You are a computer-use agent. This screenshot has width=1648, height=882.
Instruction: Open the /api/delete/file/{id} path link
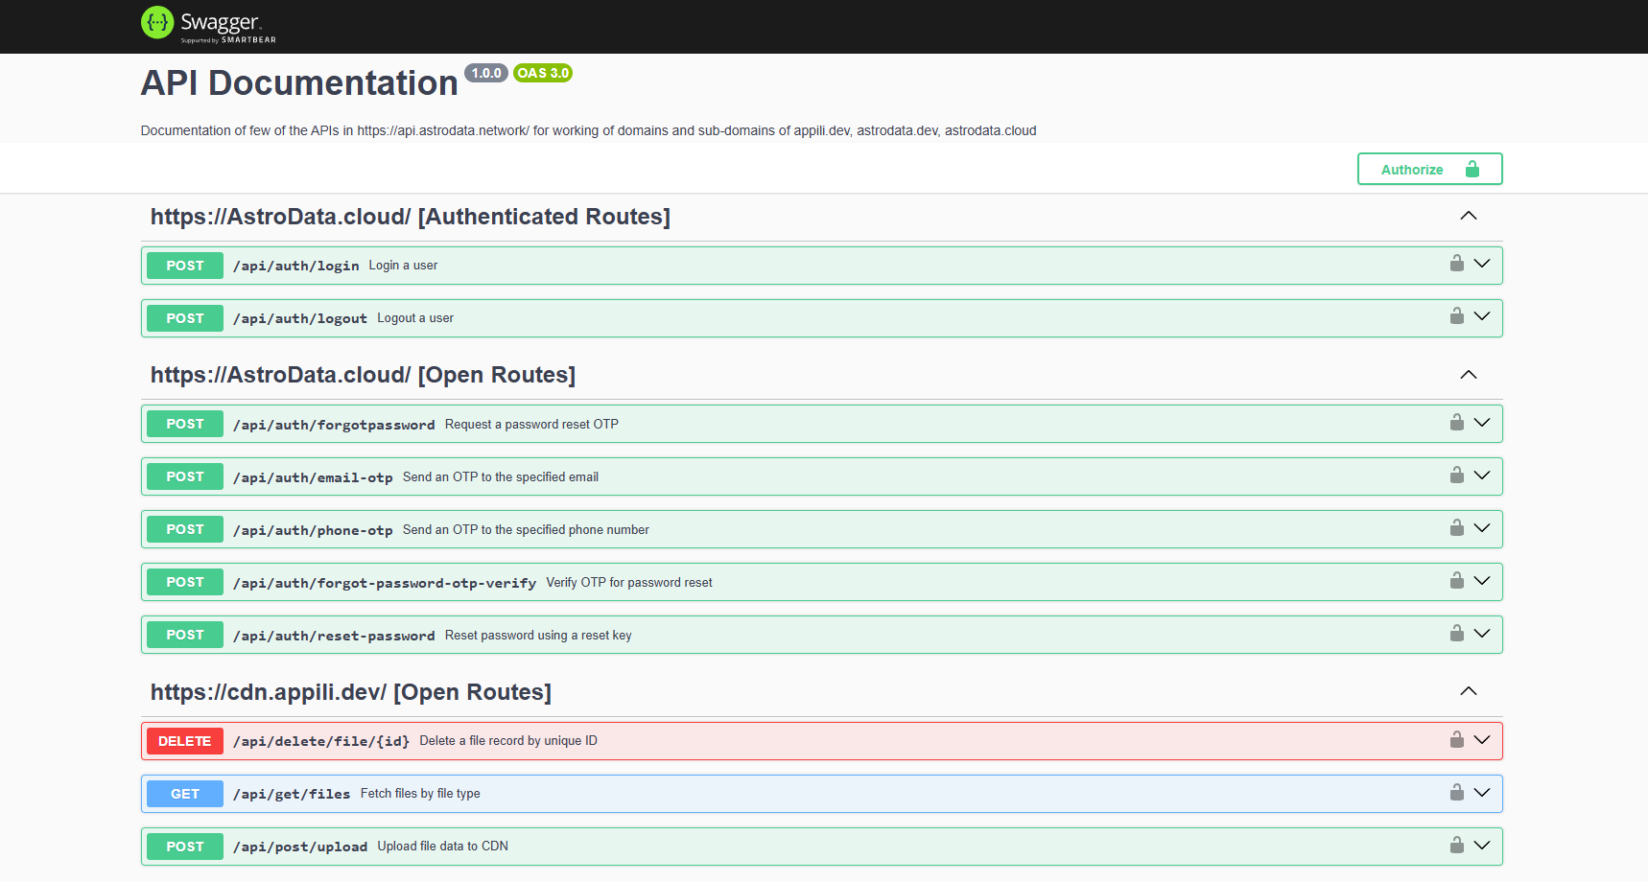(x=321, y=741)
